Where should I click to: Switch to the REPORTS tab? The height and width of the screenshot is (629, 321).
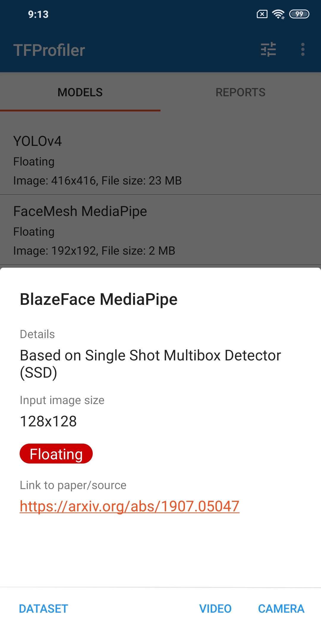pos(241,92)
